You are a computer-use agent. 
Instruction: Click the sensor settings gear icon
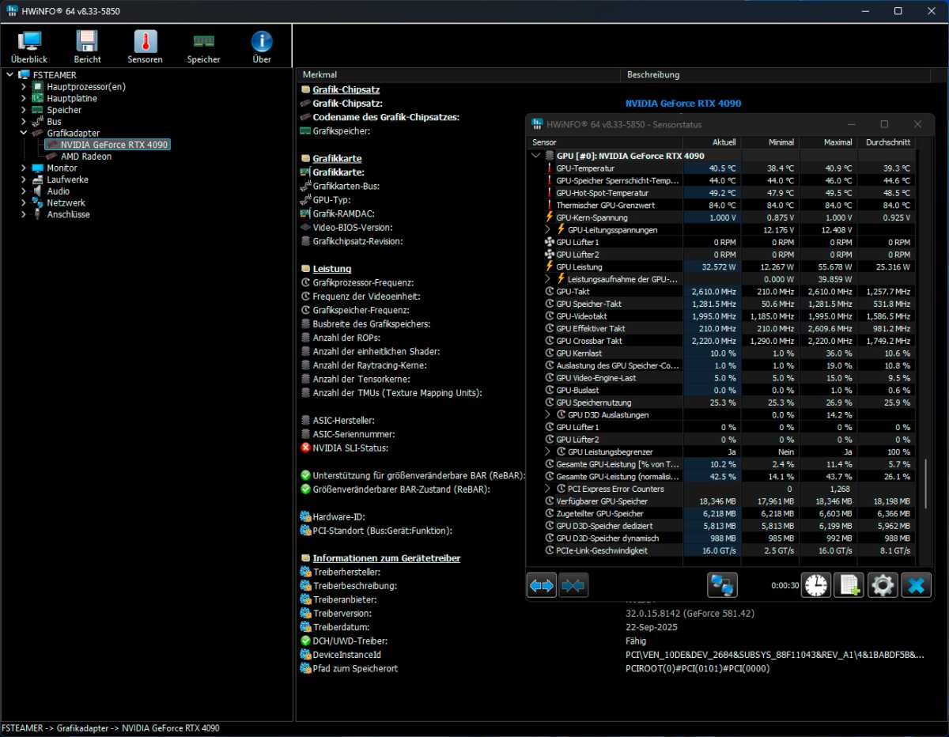point(883,585)
